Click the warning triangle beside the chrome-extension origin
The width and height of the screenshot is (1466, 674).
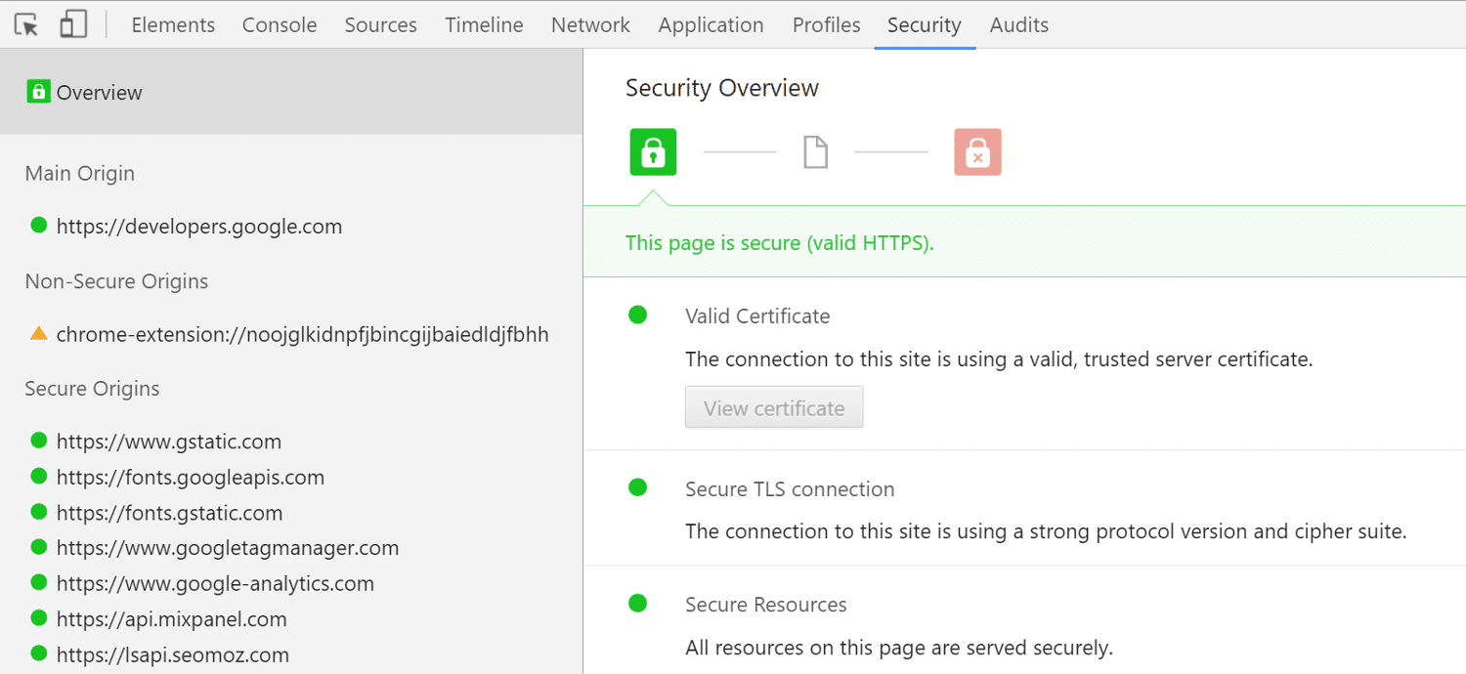38,333
